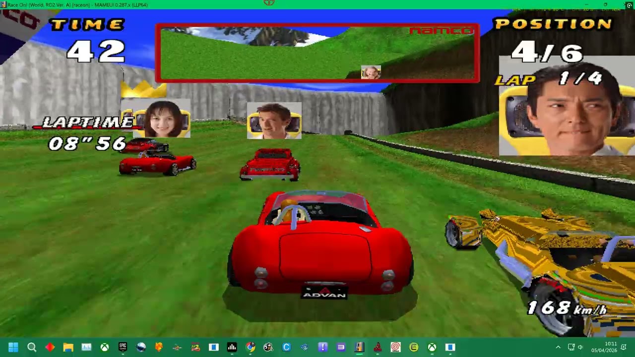Image resolution: width=635 pixels, height=357 pixels.
Task: Open the blue diamond pattern taskbar icon
Action: click(305, 347)
